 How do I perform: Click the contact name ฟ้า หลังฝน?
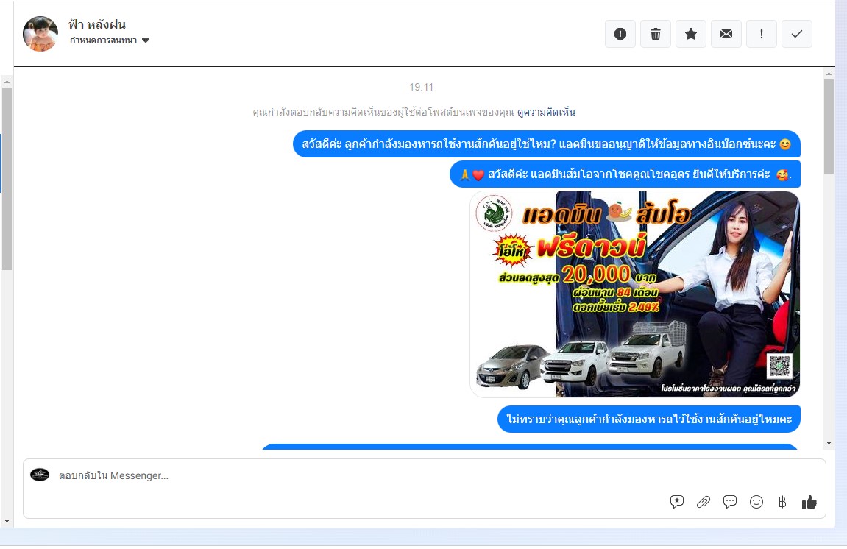point(97,24)
